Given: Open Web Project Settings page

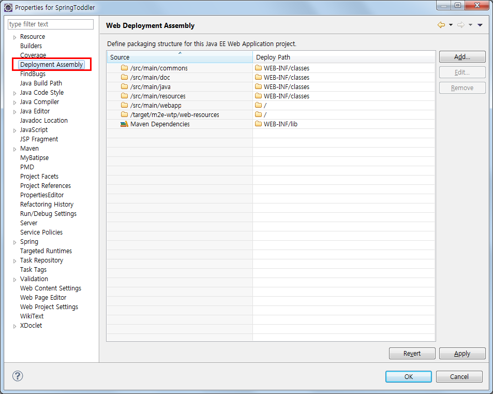Looking at the screenshot, I should point(49,307).
